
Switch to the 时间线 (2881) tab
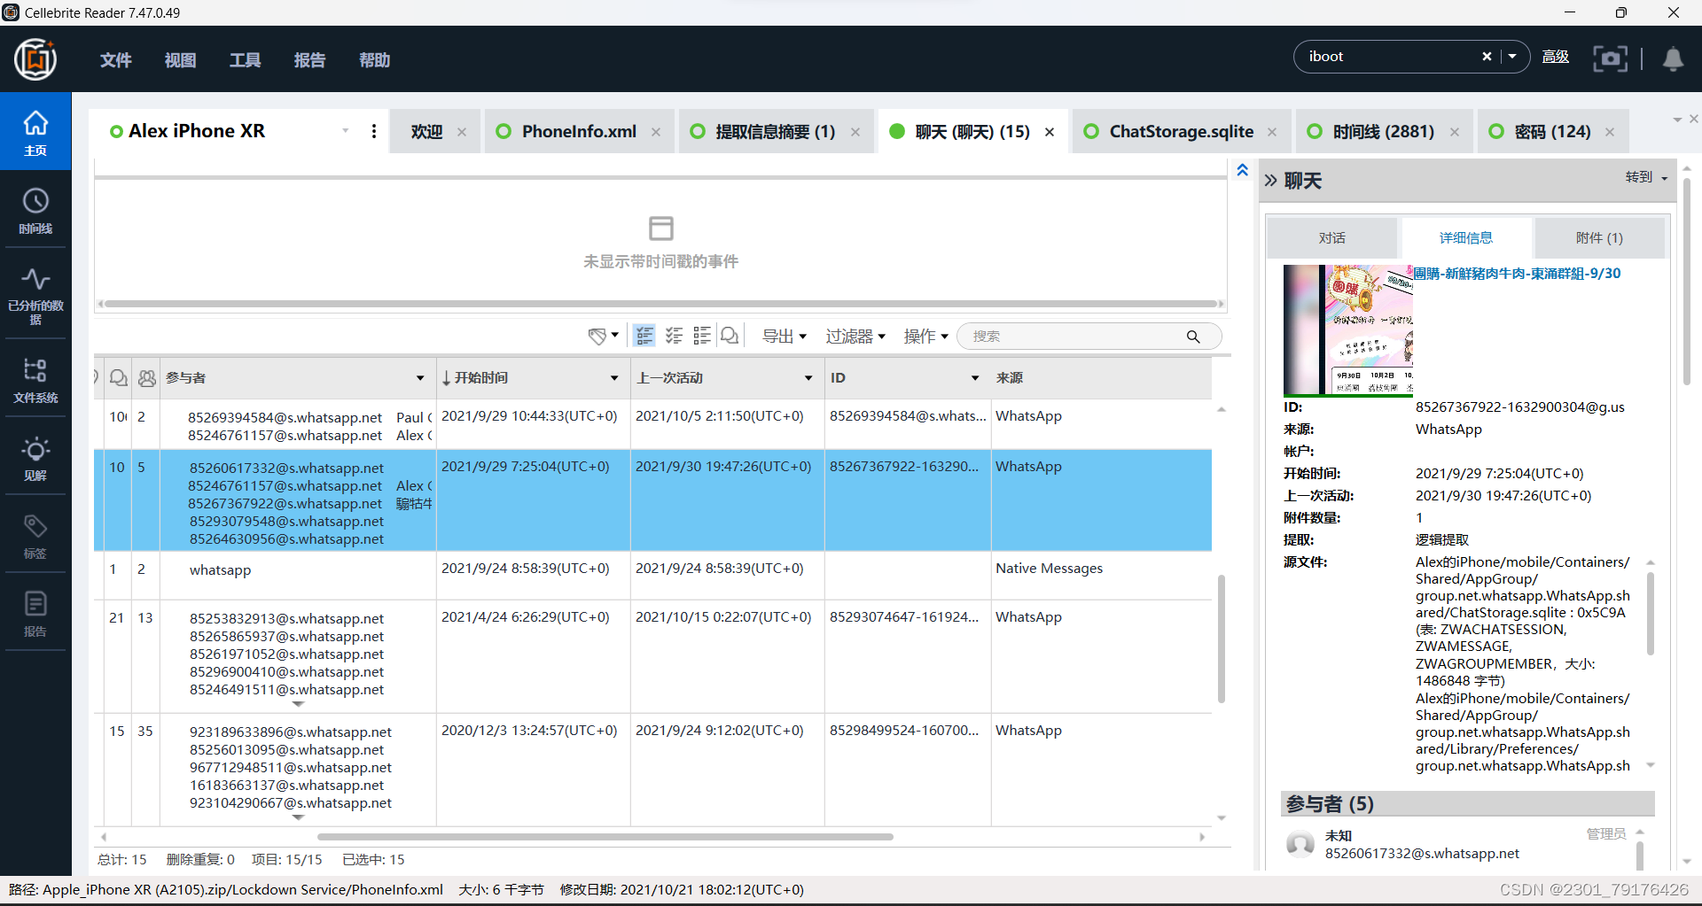tap(1383, 131)
